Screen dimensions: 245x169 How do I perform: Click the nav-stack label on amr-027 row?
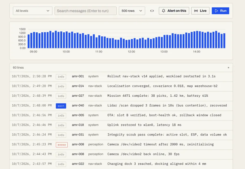95,96
